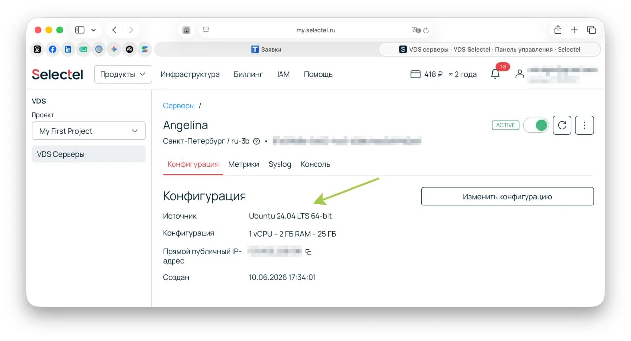Click the 418 ₽ balance amount
This screenshot has height=341, width=631.
[433, 74]
